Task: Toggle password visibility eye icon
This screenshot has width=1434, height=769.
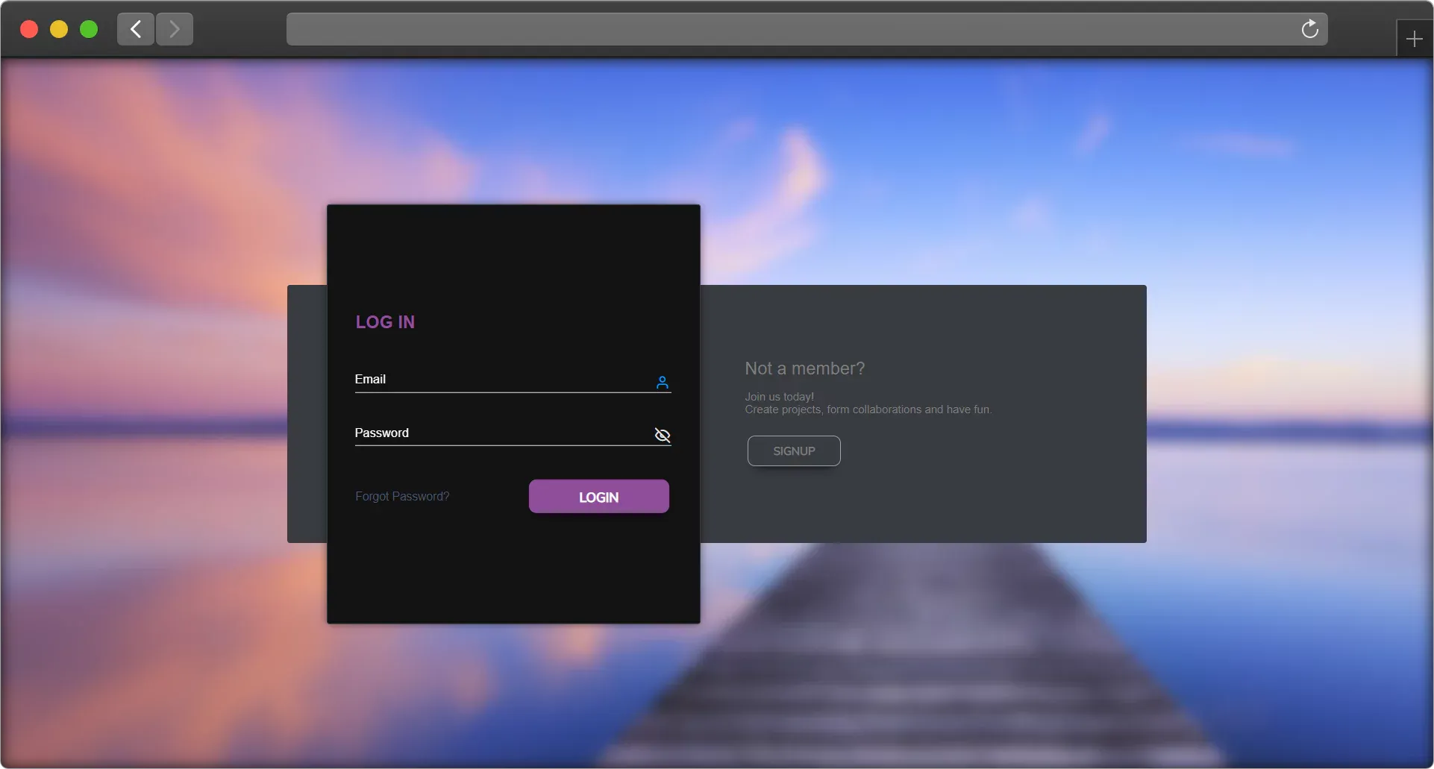Action: (662, 435)
